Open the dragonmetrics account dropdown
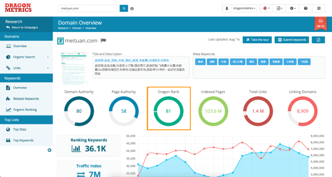Image resolution: width=332 pixels, height=177 pixels. coord(244,8)
